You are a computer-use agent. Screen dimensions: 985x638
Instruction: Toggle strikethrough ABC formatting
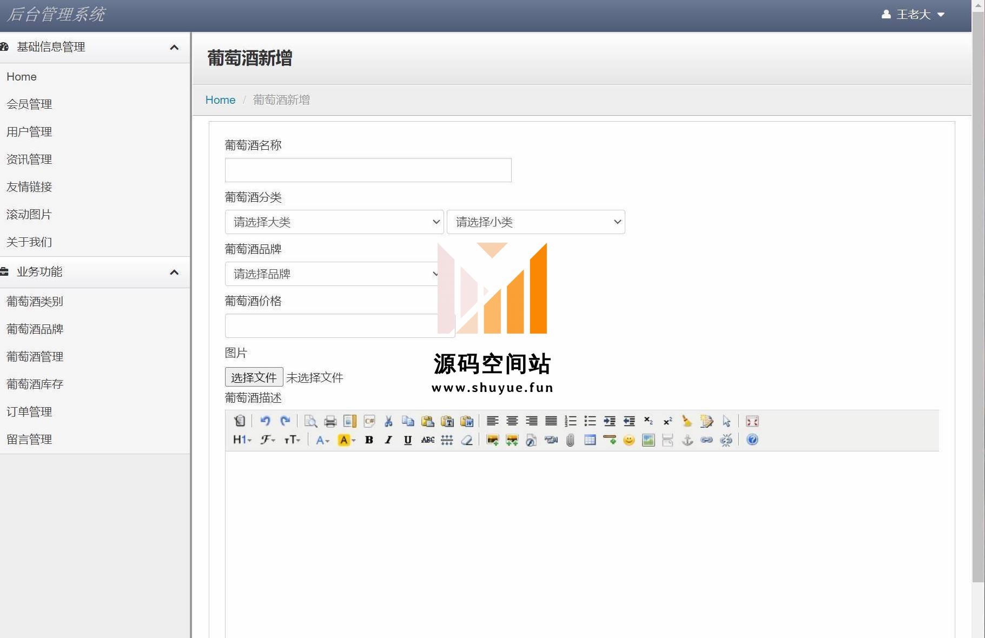(427, 440)
